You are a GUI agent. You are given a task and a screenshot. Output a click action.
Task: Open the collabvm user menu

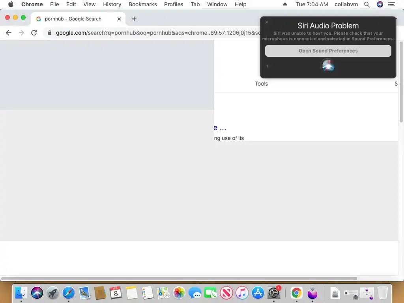tap(346, 4)
